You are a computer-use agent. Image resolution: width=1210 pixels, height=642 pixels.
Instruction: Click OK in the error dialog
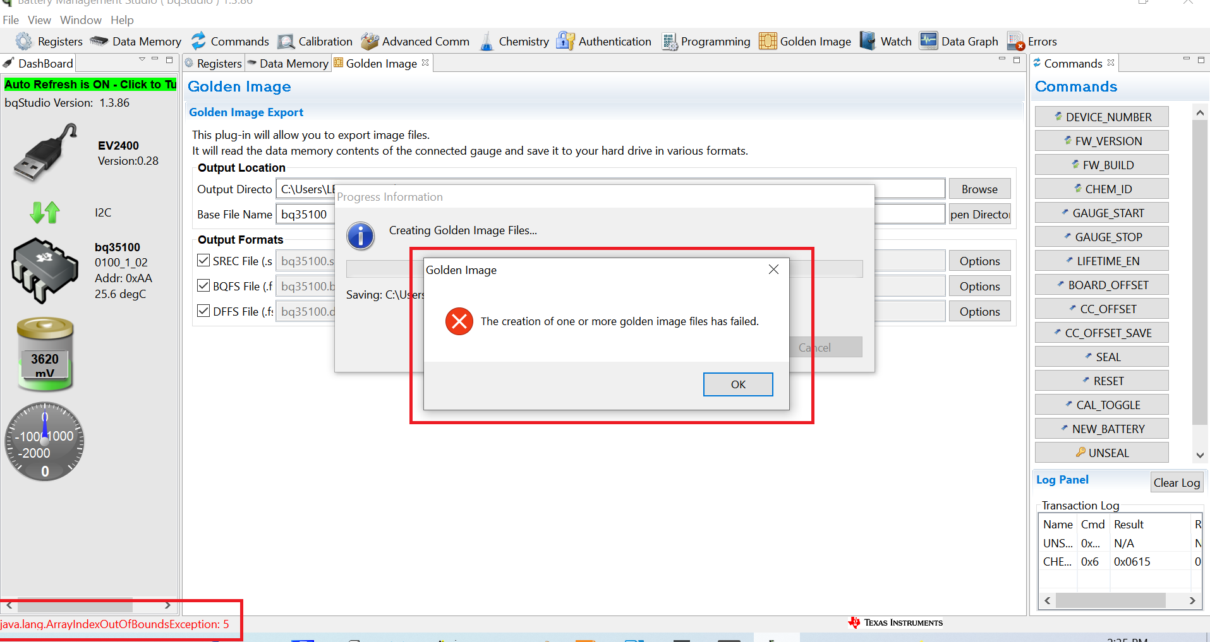[738, 384]
